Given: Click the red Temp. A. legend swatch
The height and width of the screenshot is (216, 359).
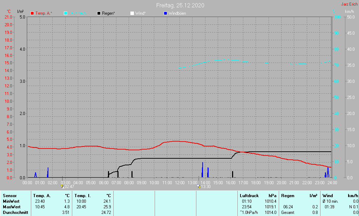Looking at the screenshot, I should click(32, 13).
